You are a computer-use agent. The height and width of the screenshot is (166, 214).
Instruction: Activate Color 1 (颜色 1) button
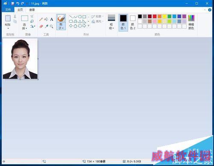tap(123, 22)
